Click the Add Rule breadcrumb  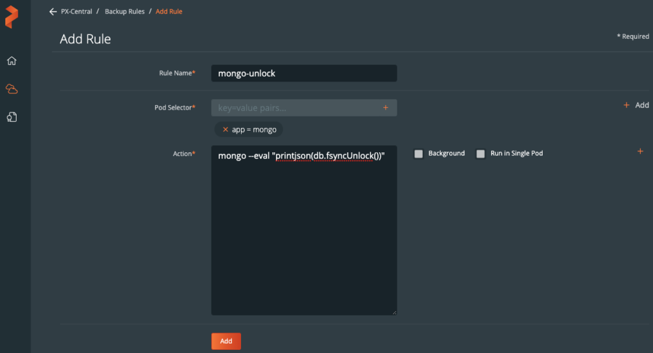[169, 11]
